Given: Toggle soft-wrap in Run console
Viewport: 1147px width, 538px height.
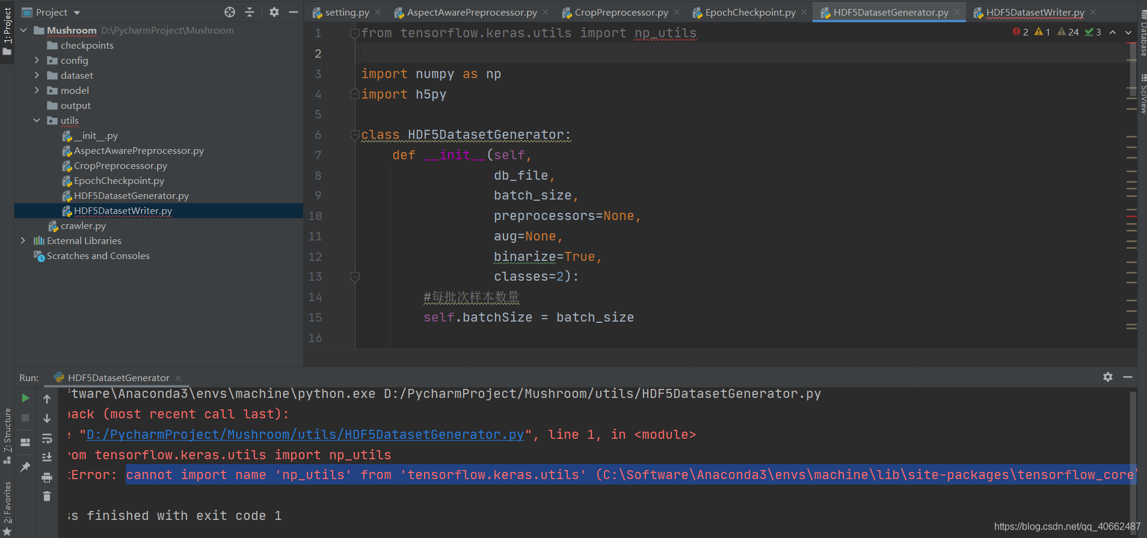Looking at the screenshot, I should coord(47,438).
